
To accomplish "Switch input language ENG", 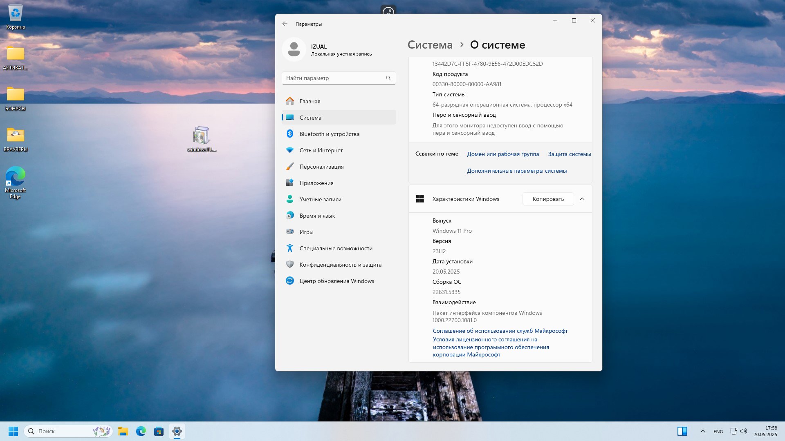I will [718, 431].
